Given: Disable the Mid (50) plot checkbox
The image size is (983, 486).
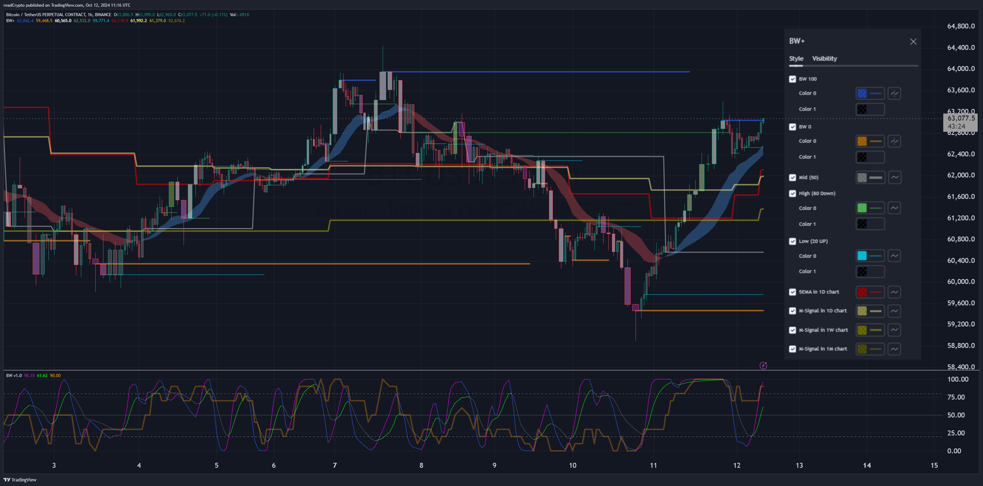Looking at the screenshot, I should [793, 177].
